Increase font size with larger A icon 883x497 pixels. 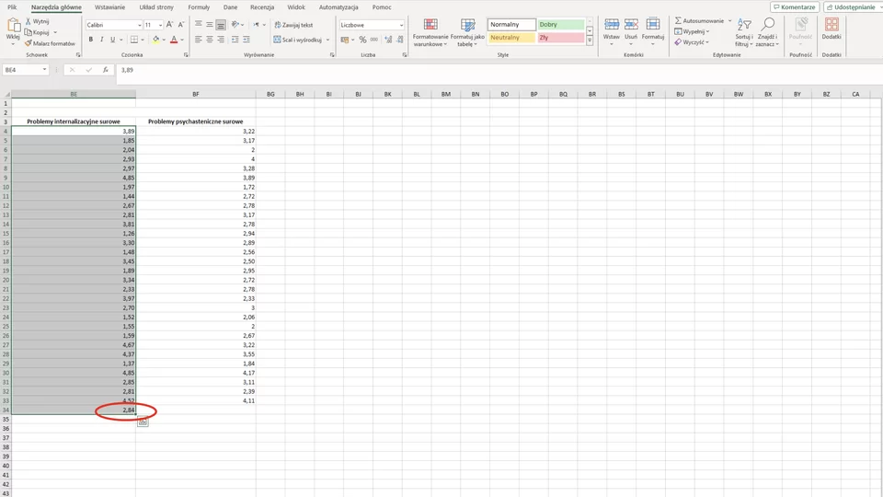169,25
